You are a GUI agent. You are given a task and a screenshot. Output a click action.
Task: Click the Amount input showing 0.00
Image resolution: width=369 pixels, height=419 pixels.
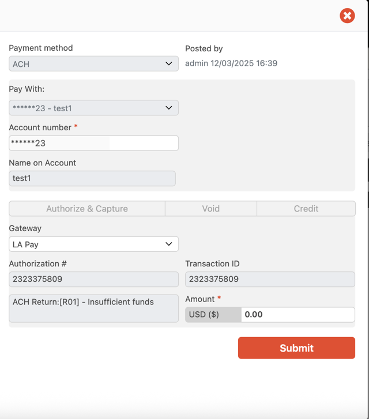[297, 315]
